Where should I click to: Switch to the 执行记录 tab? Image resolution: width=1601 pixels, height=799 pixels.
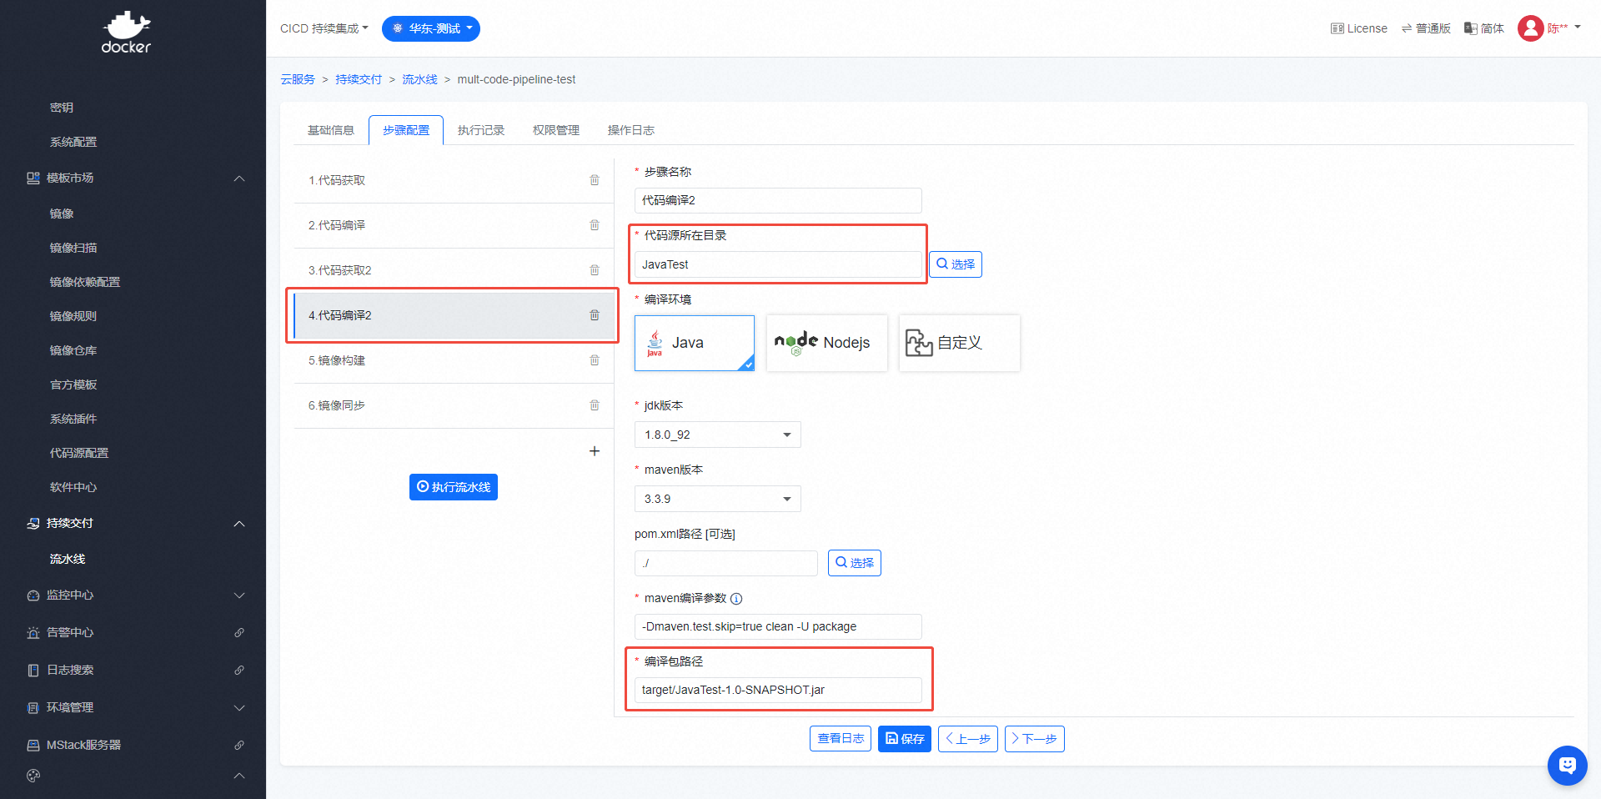point(481,130)
